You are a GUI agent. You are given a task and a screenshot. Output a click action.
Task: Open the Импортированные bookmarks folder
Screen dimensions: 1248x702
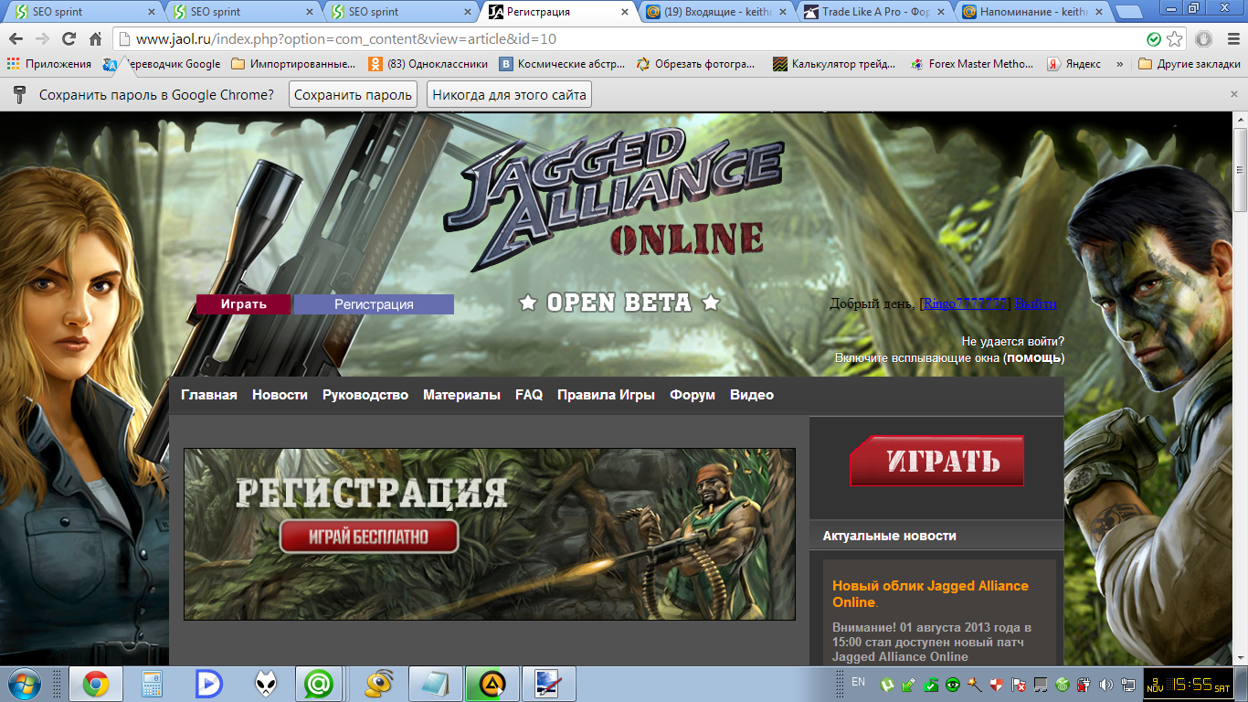coord(293,64)
